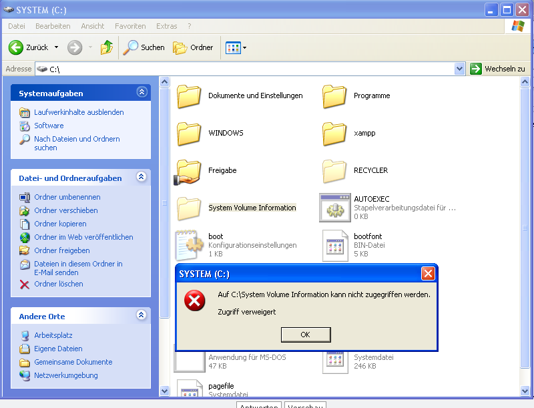The image size is (534, 408).
Task: Click Ordner kopieren link
Action: [60, 224]
